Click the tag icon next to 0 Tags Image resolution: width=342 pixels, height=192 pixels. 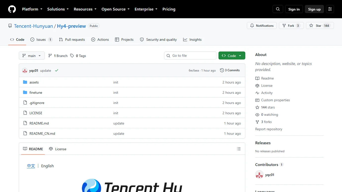coord(72,56)
